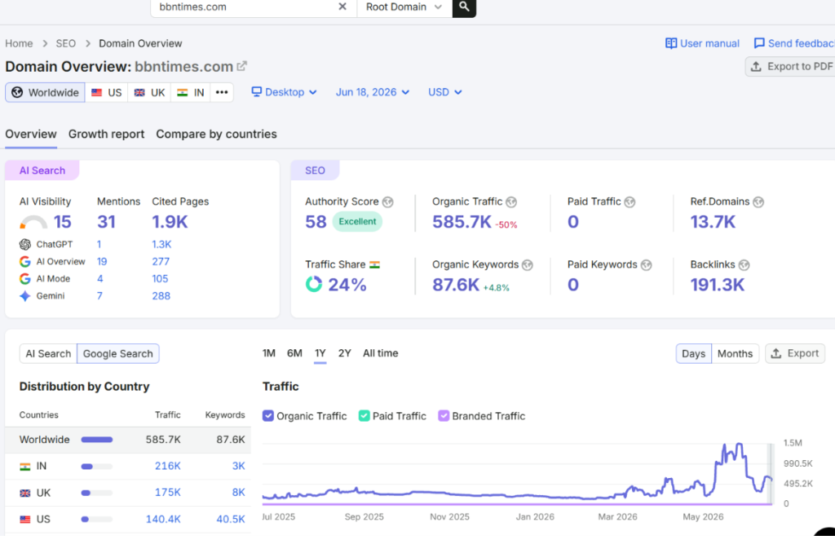Switch to Compare by countries tab
Image resolution: width=835 pixels, height=536 pixels.
(x=216, y=135)
